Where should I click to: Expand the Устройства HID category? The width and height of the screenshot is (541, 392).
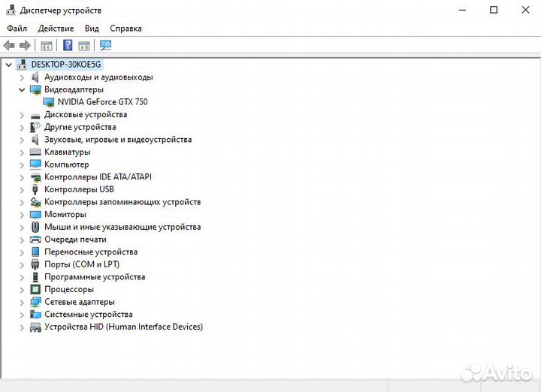22,327
